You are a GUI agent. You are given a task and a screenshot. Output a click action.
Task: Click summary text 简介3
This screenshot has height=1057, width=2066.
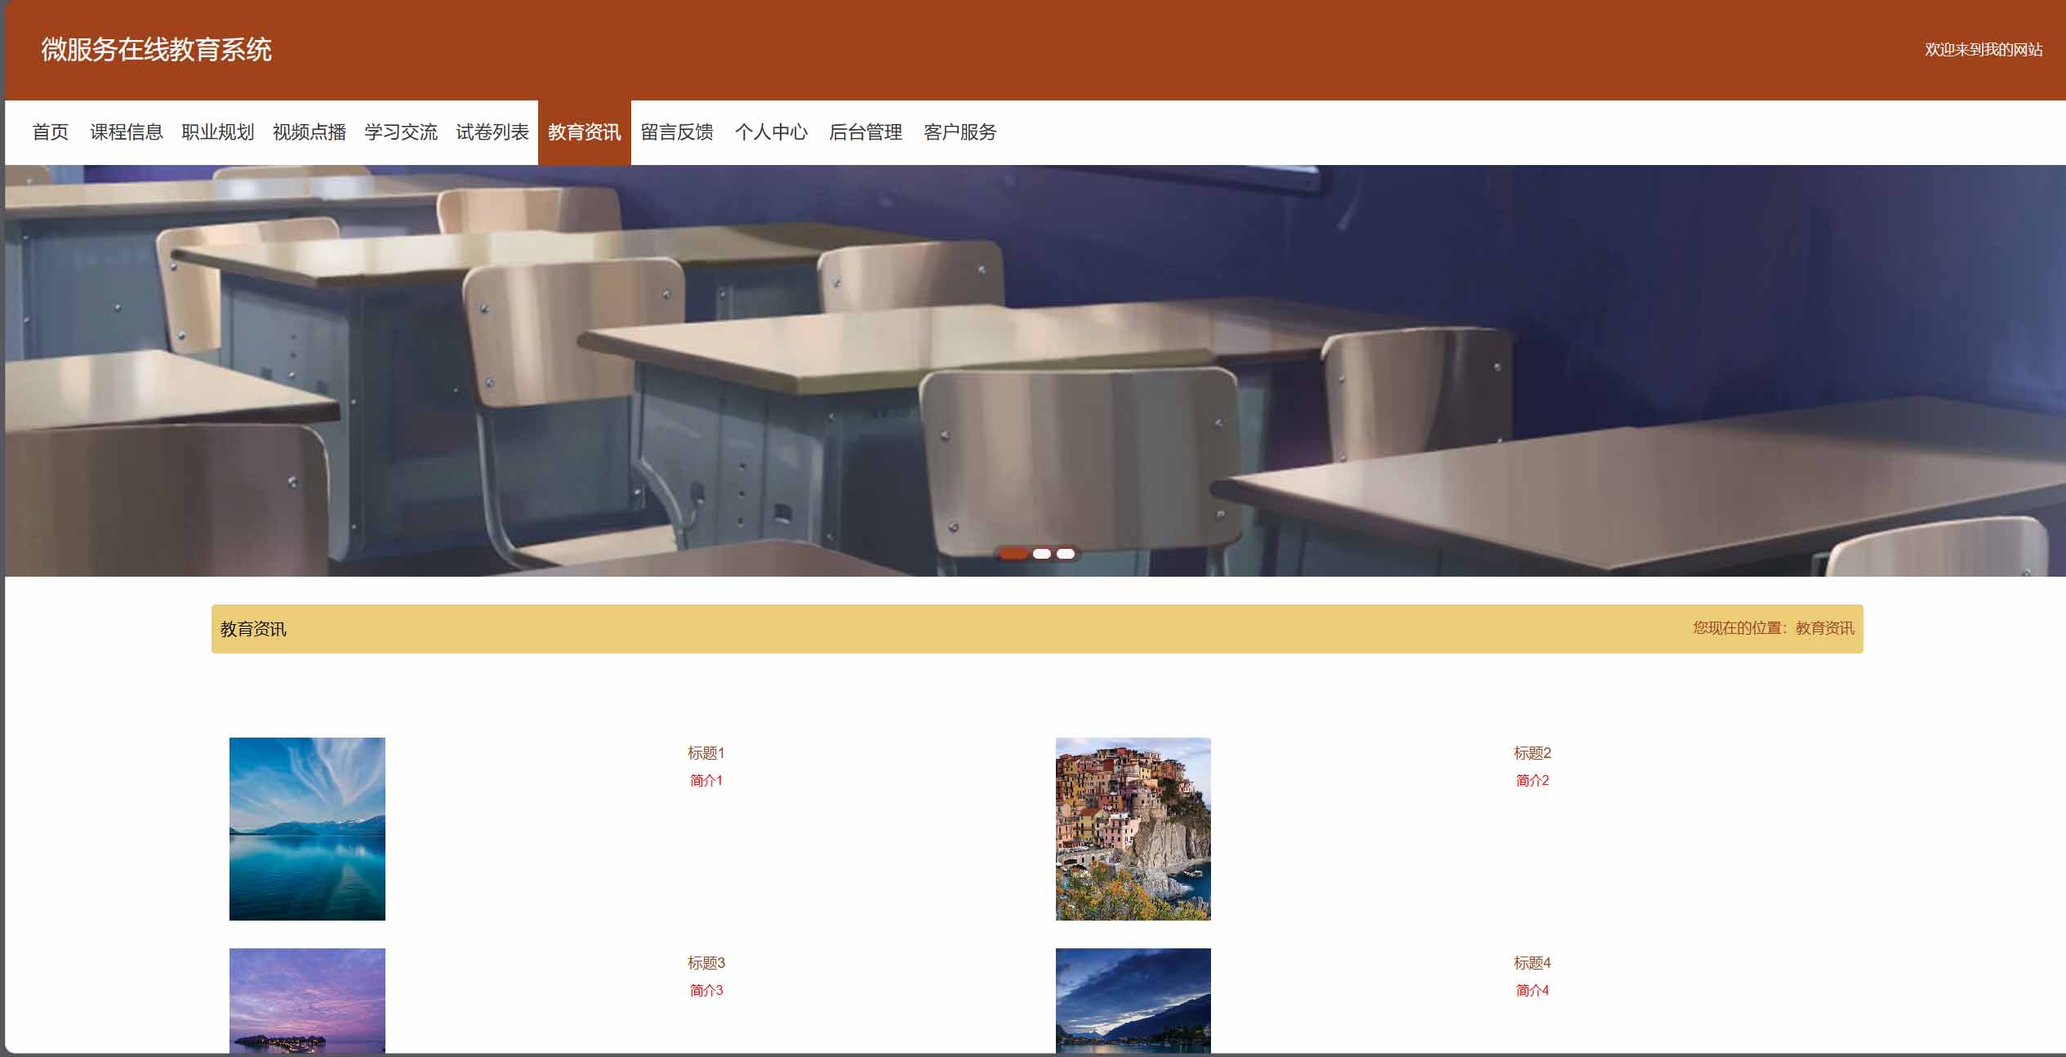click(x=706, y=991)
